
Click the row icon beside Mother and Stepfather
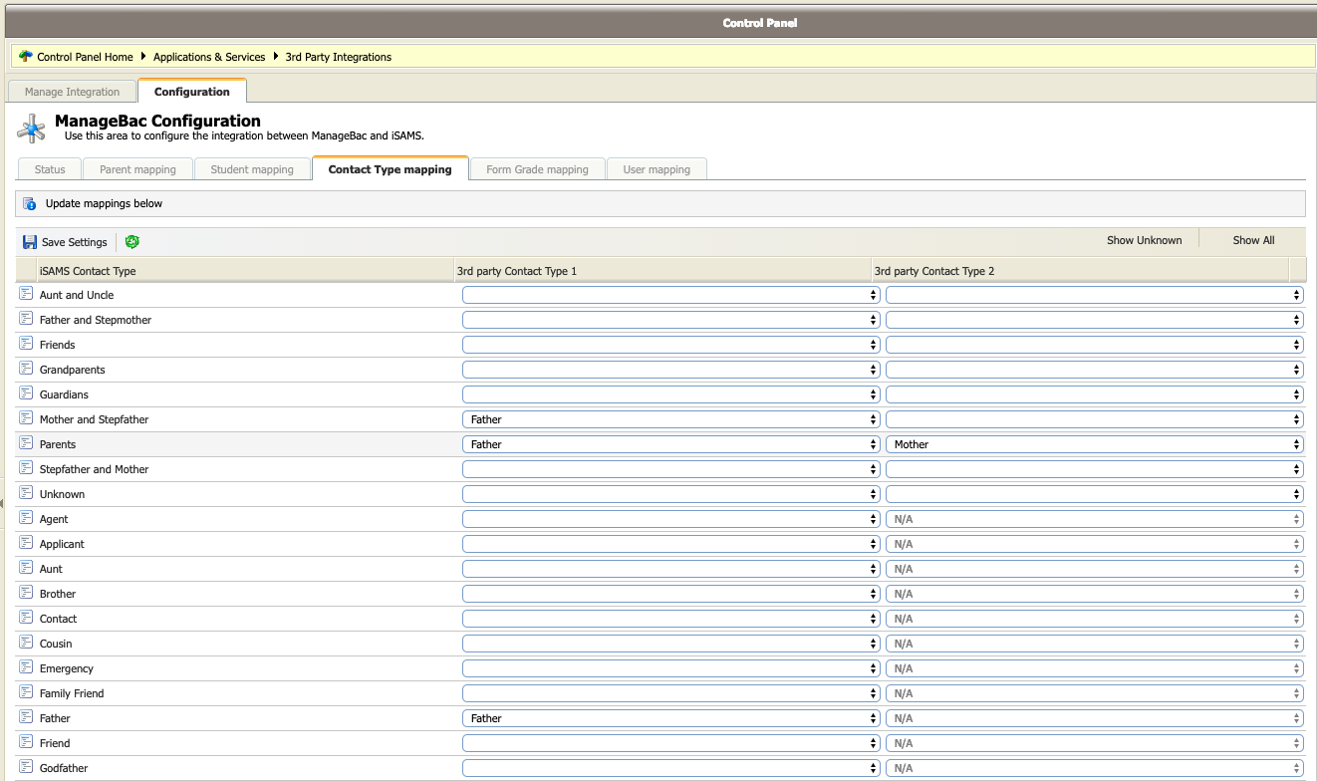(26, 419)
